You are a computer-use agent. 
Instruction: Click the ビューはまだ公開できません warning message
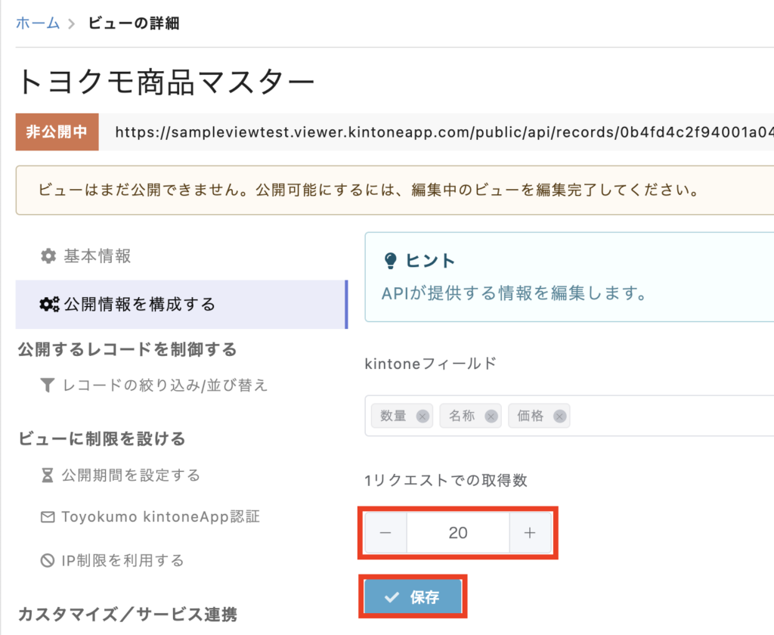pos(369,190)
